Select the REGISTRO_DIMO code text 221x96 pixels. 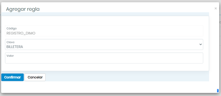21,33
